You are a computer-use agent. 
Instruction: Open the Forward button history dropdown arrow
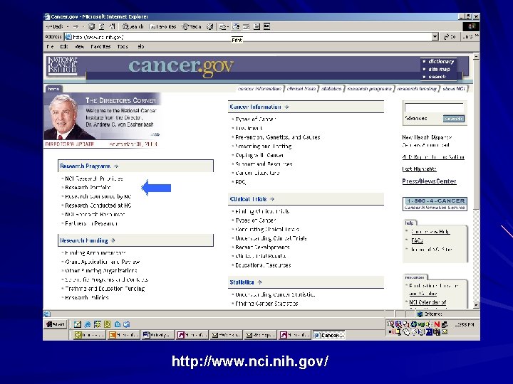coord(83,27)
